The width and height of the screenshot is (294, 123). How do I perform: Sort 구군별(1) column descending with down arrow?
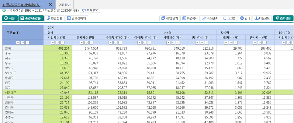(x=23, y=43)
